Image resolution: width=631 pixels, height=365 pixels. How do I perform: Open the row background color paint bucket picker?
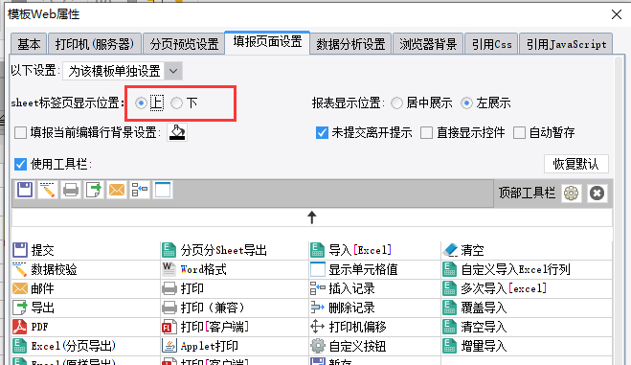pyautogui.click(x=177, y=132)
